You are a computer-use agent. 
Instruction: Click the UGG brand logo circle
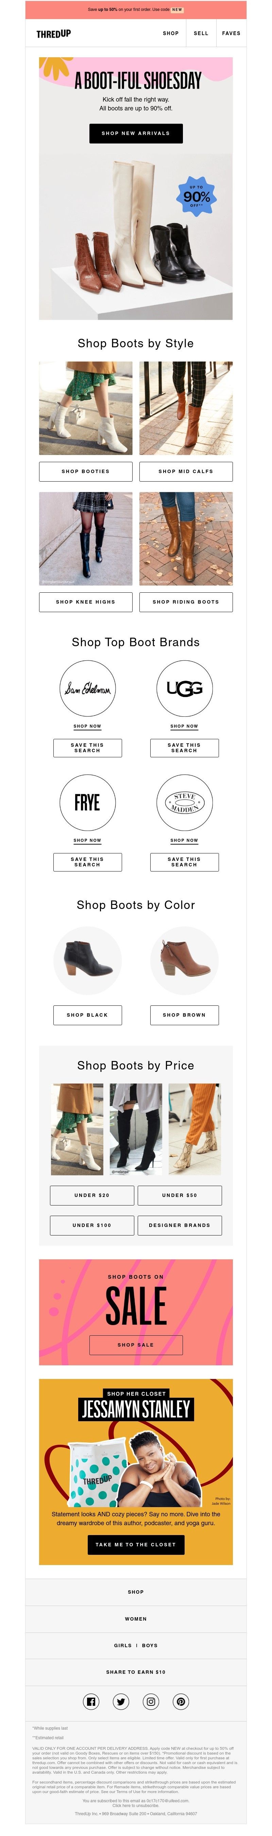pyautogui.click(x=184, y=688)
